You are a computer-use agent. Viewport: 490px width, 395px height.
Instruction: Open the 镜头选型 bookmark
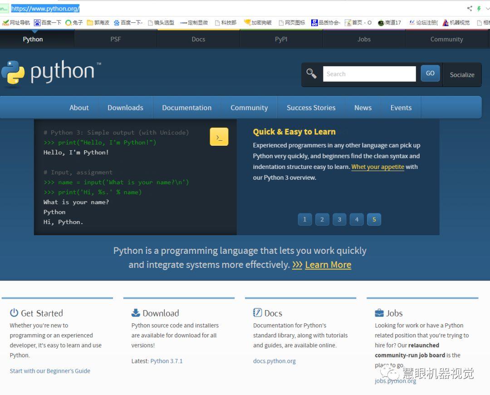pos(161,23)
